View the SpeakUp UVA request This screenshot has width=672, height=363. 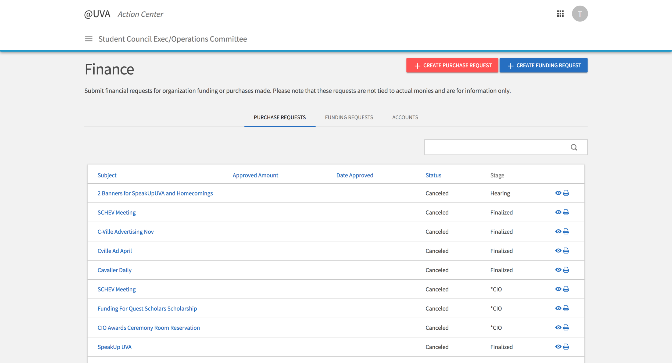[558, 347]
